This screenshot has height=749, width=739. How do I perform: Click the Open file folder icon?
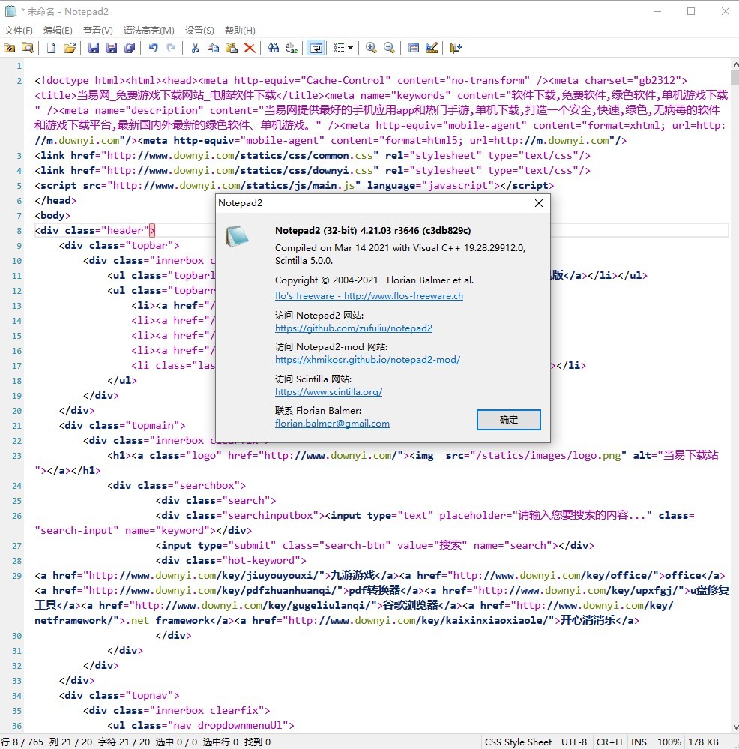pyautogui.click(x=69, y=48)
